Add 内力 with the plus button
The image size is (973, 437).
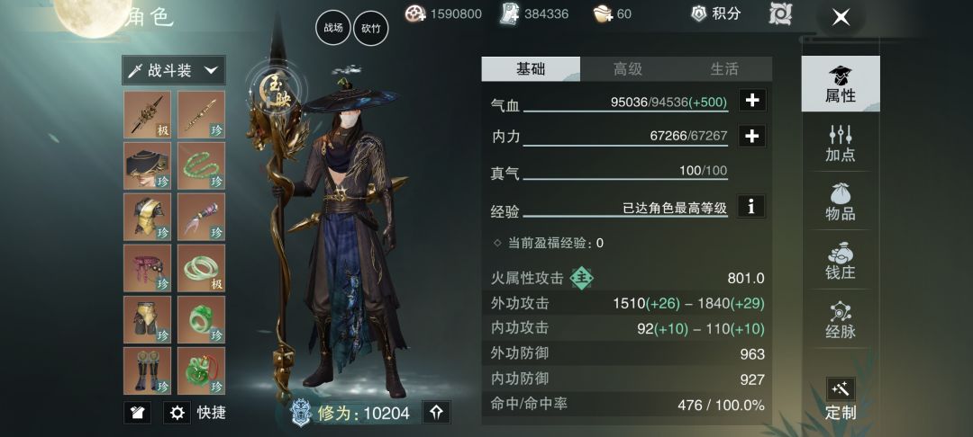click(752, 136)
